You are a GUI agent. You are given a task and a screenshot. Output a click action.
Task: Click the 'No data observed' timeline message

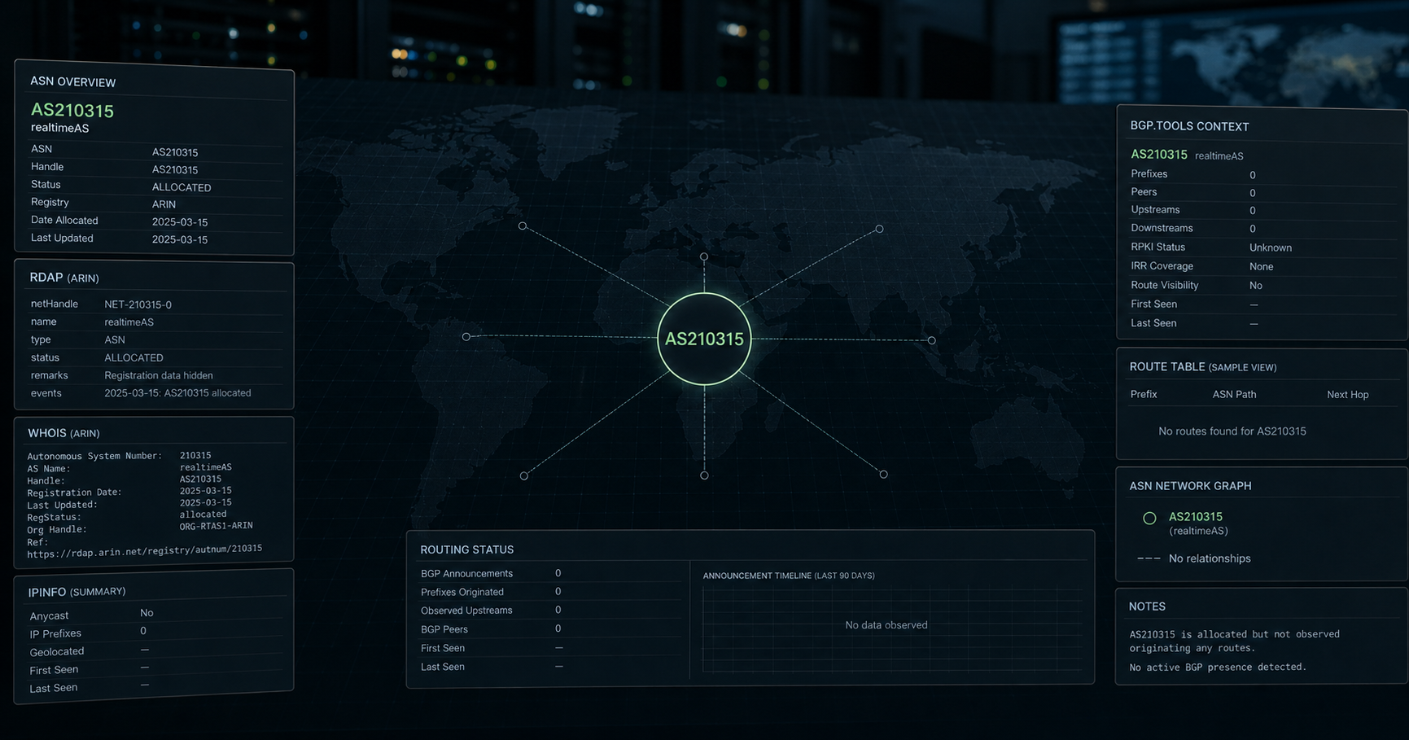pyautogui.click(x=886, y=625)
